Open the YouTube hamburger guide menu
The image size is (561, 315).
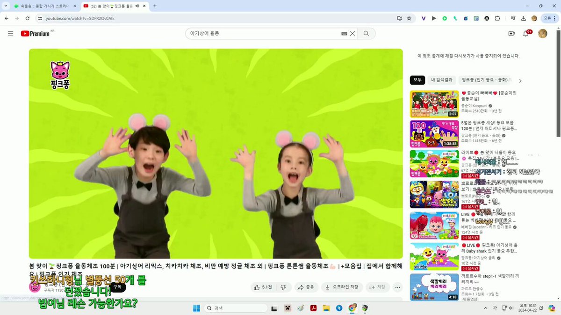[x=10, y=34]
